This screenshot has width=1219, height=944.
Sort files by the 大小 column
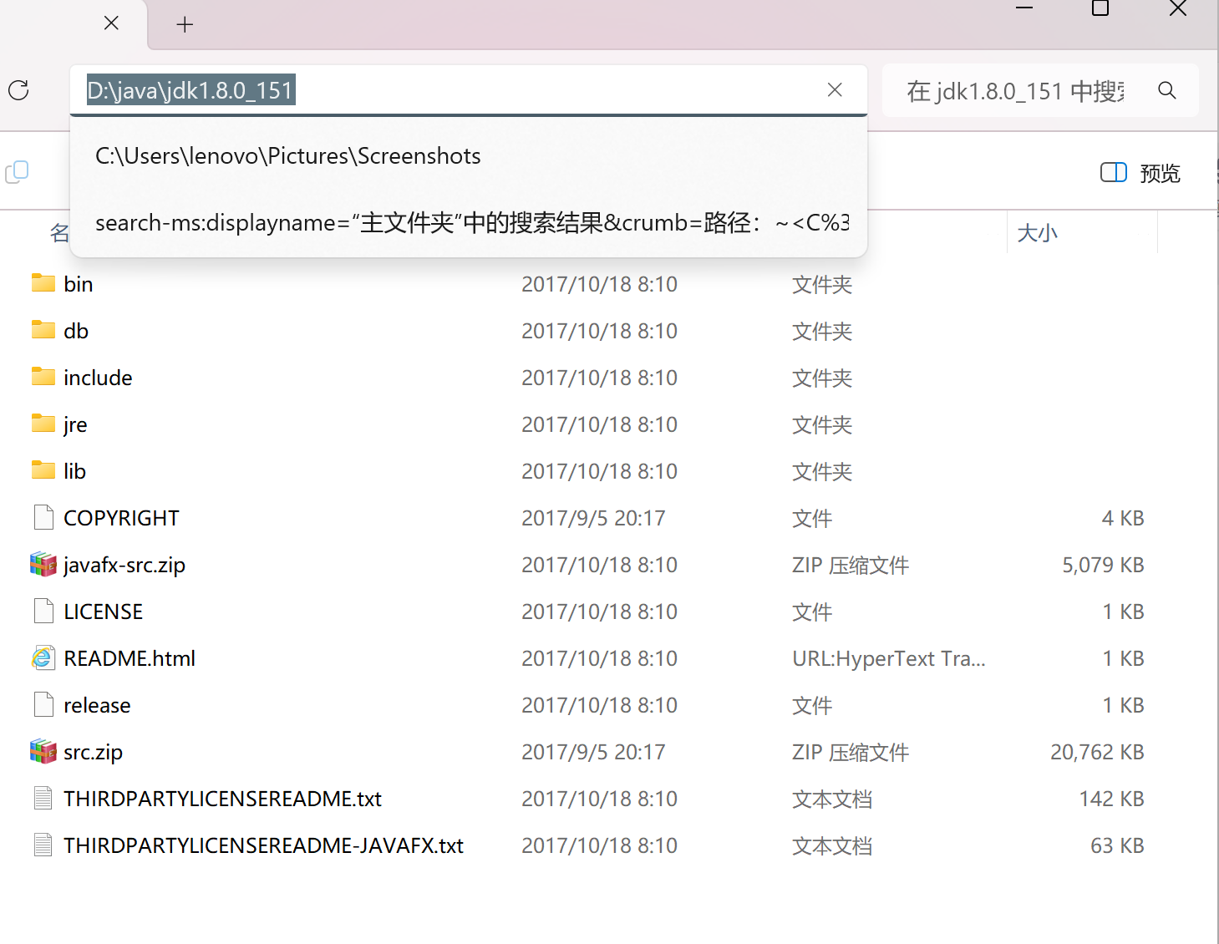tap(1037, 232)
